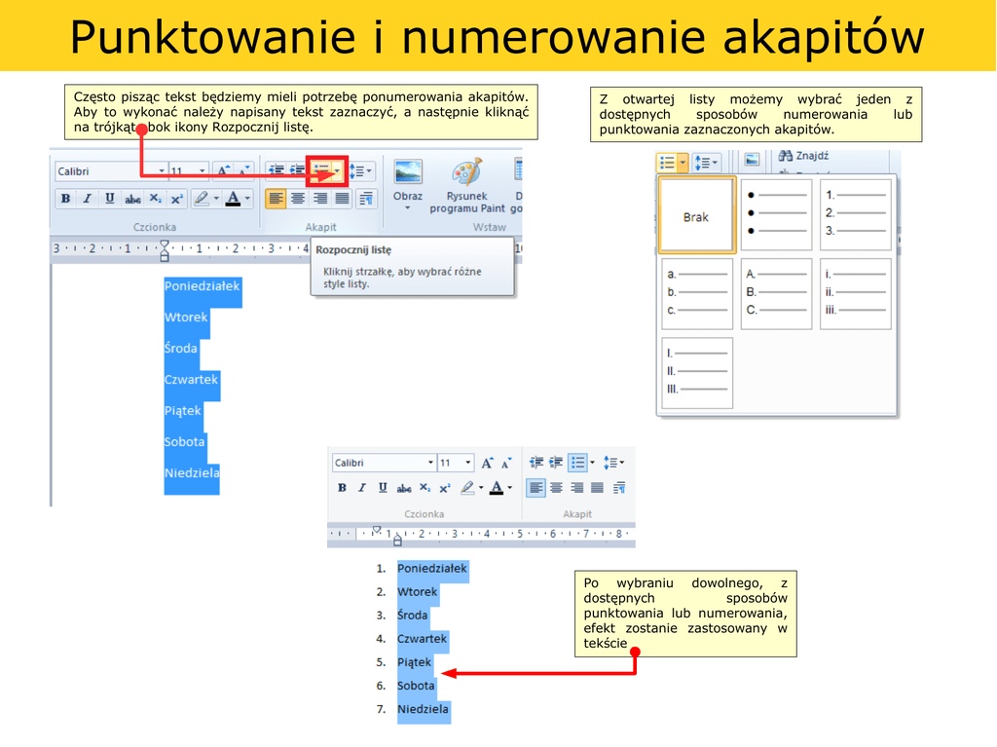The width and height of the screenshot is (997, 747).
Task: Click the Znajdź binoculars icon
Action: coord(785,156)
